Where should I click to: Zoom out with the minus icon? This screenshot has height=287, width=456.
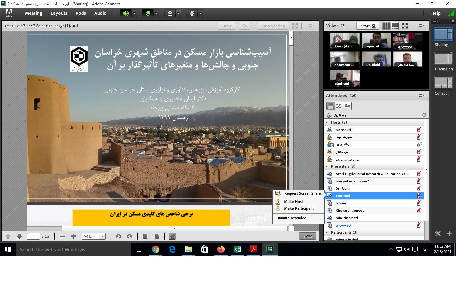(62, 236)
